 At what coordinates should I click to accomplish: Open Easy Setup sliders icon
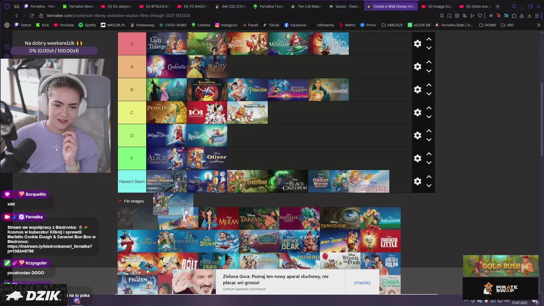pos(537,16)
